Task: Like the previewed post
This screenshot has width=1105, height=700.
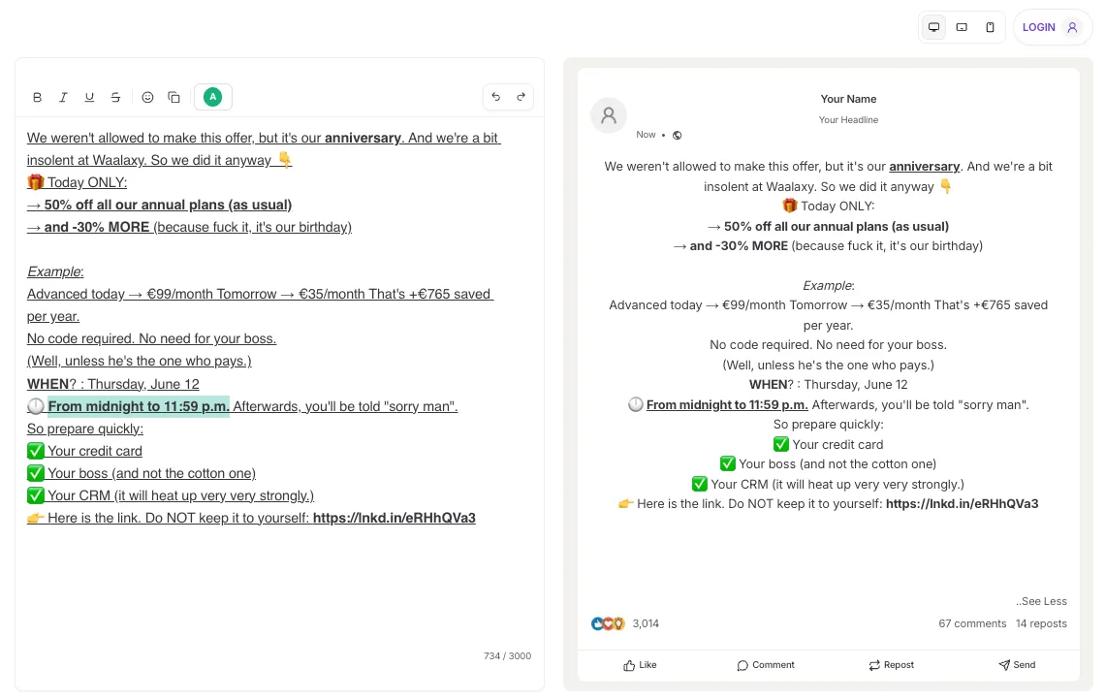Action: [x=640, y=665]
